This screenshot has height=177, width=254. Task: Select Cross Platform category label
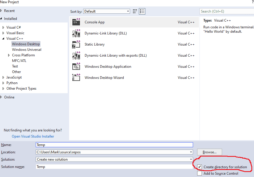click(x=23, y=55)
